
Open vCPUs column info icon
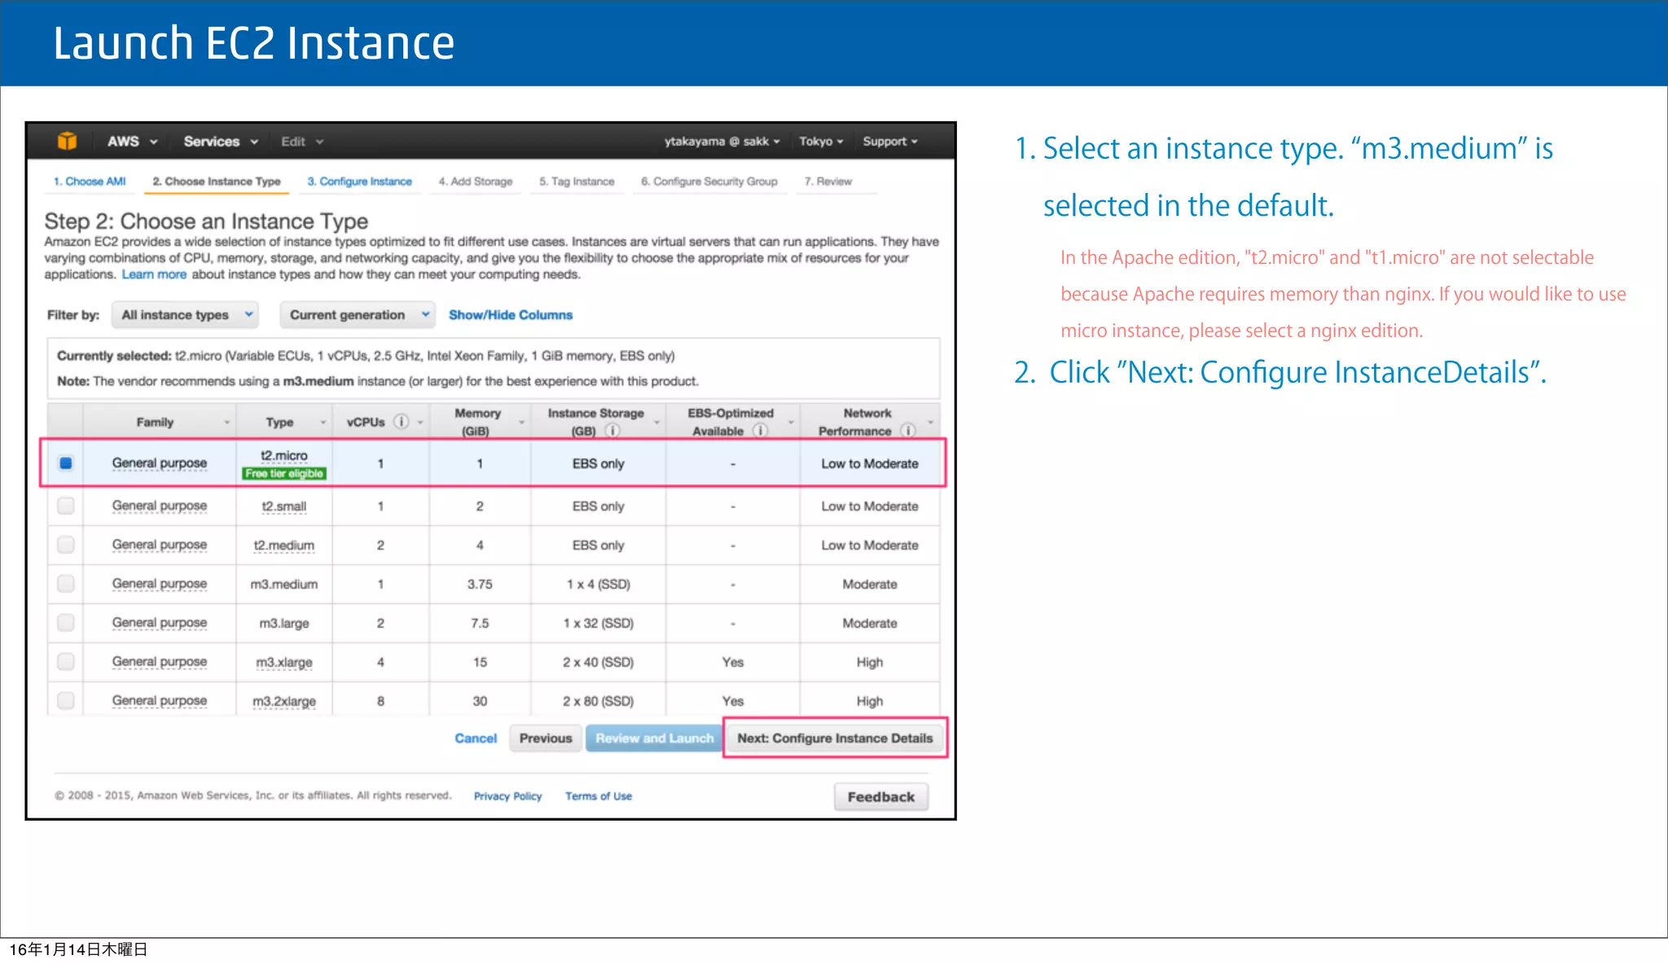click(x=401, y=422)
